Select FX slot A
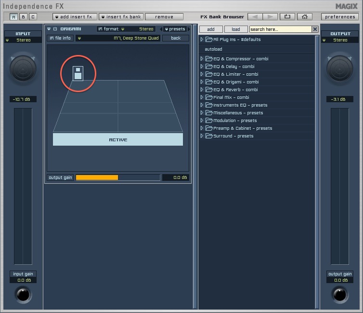This screenshot has width=363, height=313. coord(13,17)
